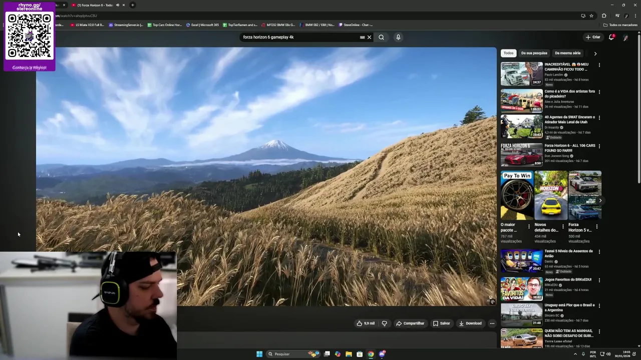This screenshot has height=360, width=641.
Task: Clear the search box with X
Action: pyautogui.click(x=370, y=37)
